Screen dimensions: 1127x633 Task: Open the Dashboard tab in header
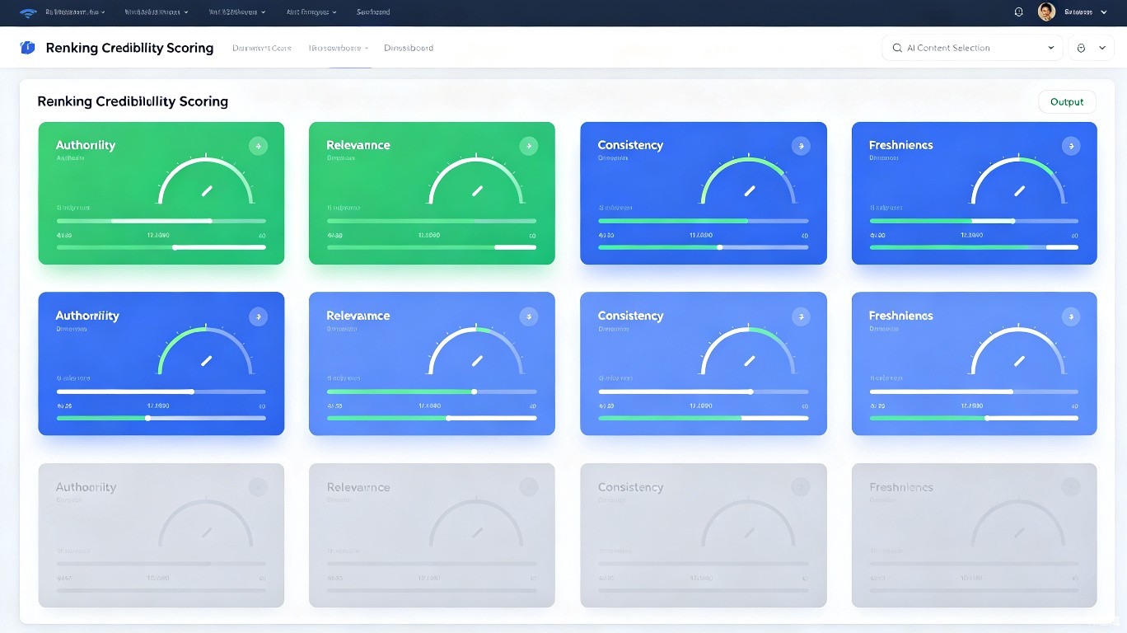[409, 48]
